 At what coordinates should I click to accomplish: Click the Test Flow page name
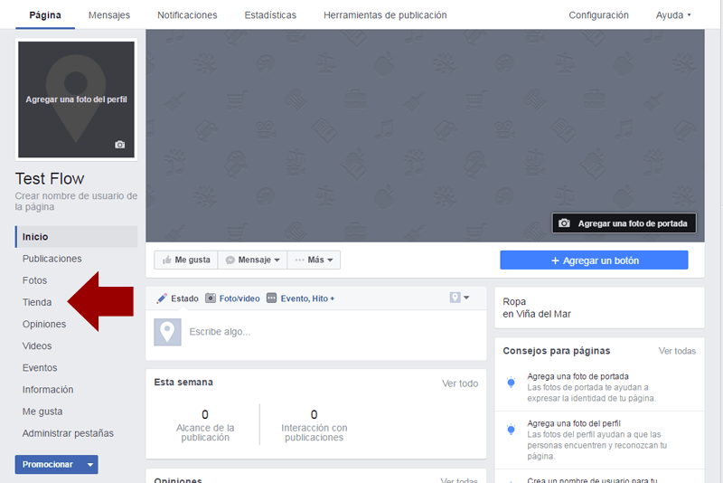click(50, 178)
